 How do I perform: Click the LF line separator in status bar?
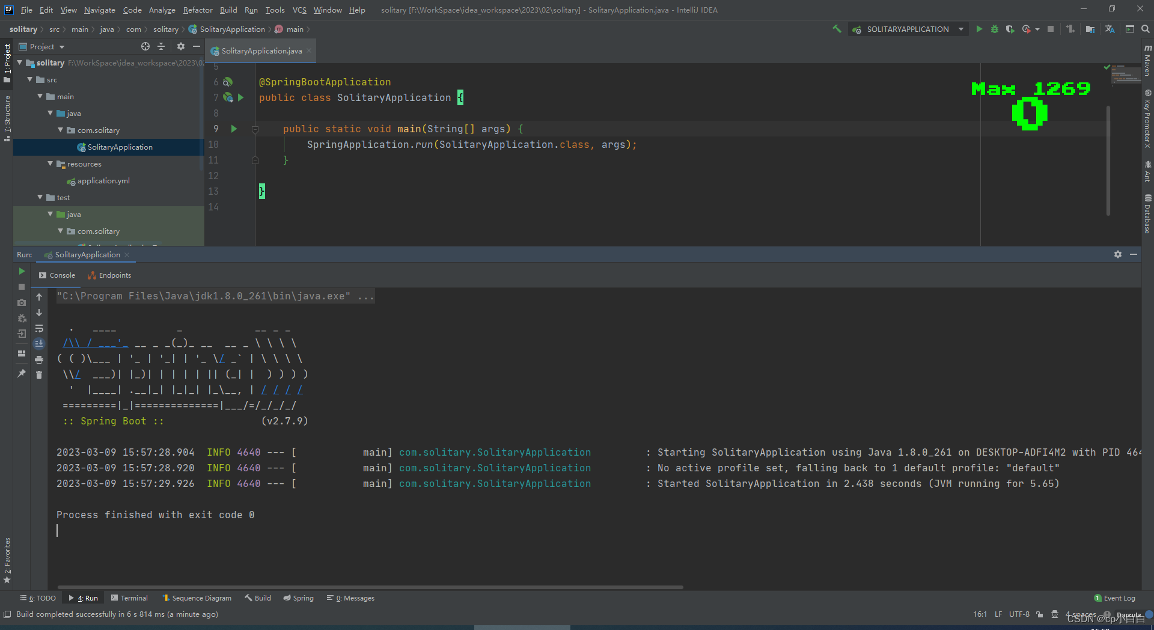pos(998,614)
